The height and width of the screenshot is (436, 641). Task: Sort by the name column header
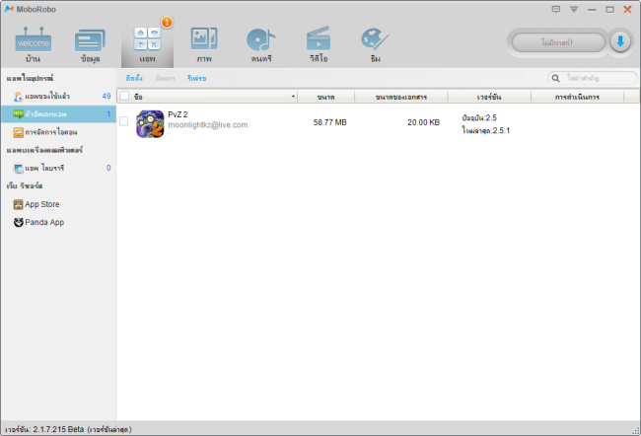(207, 97)
